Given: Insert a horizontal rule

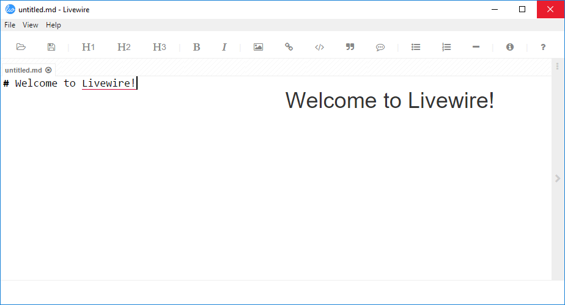Looking at the screenshot, I should click(x=476, y=47).
